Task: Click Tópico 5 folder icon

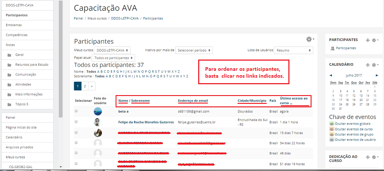Action: [x=9, y=105]
